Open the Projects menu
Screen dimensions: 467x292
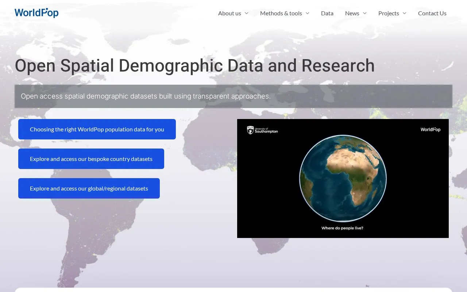[x=389, y=13]
